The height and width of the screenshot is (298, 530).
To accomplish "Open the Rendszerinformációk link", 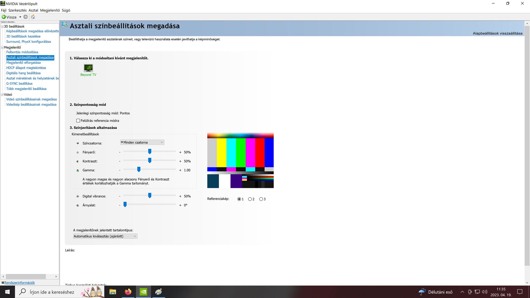I will (19, 282).
